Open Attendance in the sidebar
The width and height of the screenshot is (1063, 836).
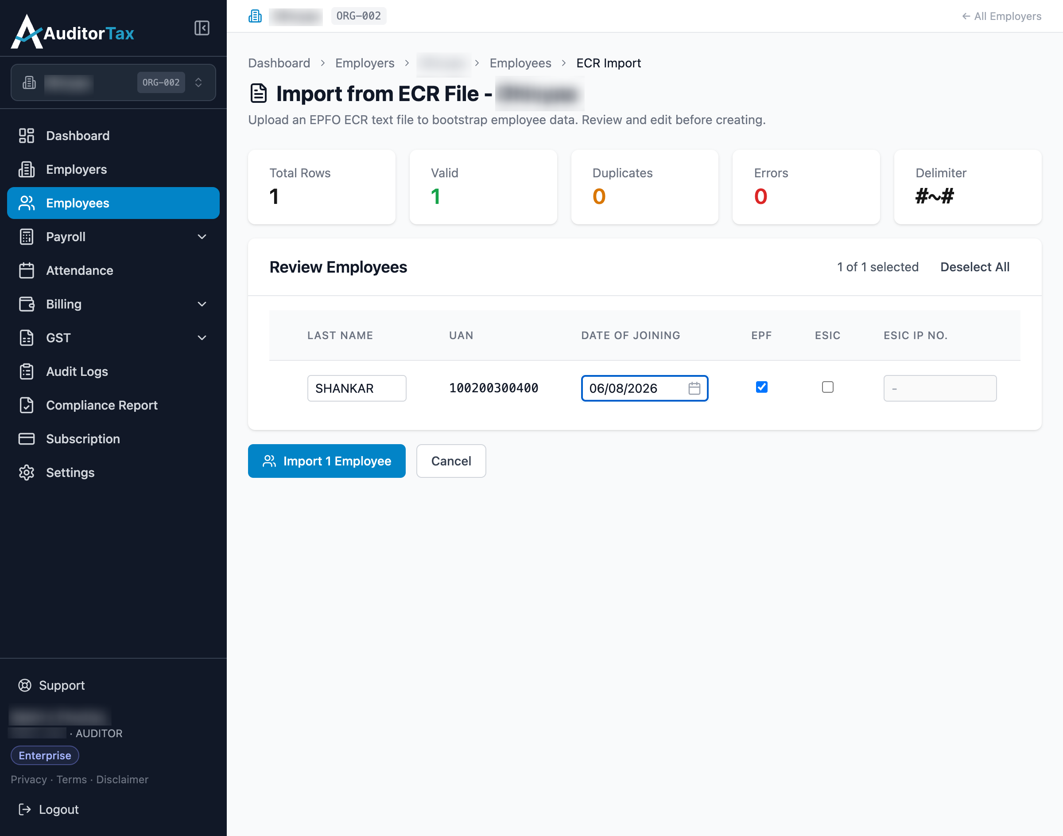[x=113, y=270]
